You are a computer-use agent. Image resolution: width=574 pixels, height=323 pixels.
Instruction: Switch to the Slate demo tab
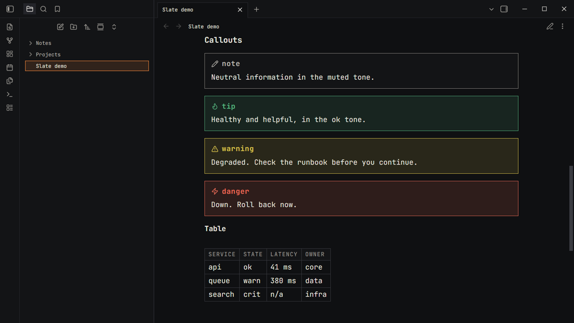(x=202, y=10)
